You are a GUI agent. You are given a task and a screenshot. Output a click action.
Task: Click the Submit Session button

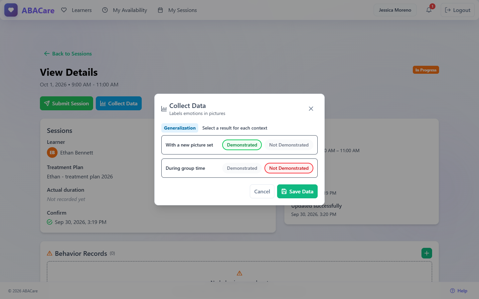pyautogui.click(x=67, y=103)
